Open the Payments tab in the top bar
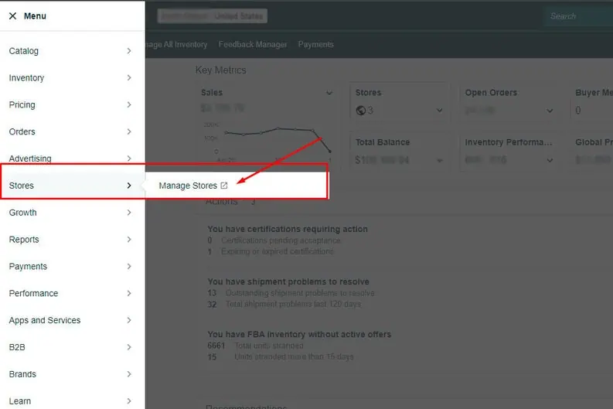The image size is (613, 409). [x=316, y=45]
